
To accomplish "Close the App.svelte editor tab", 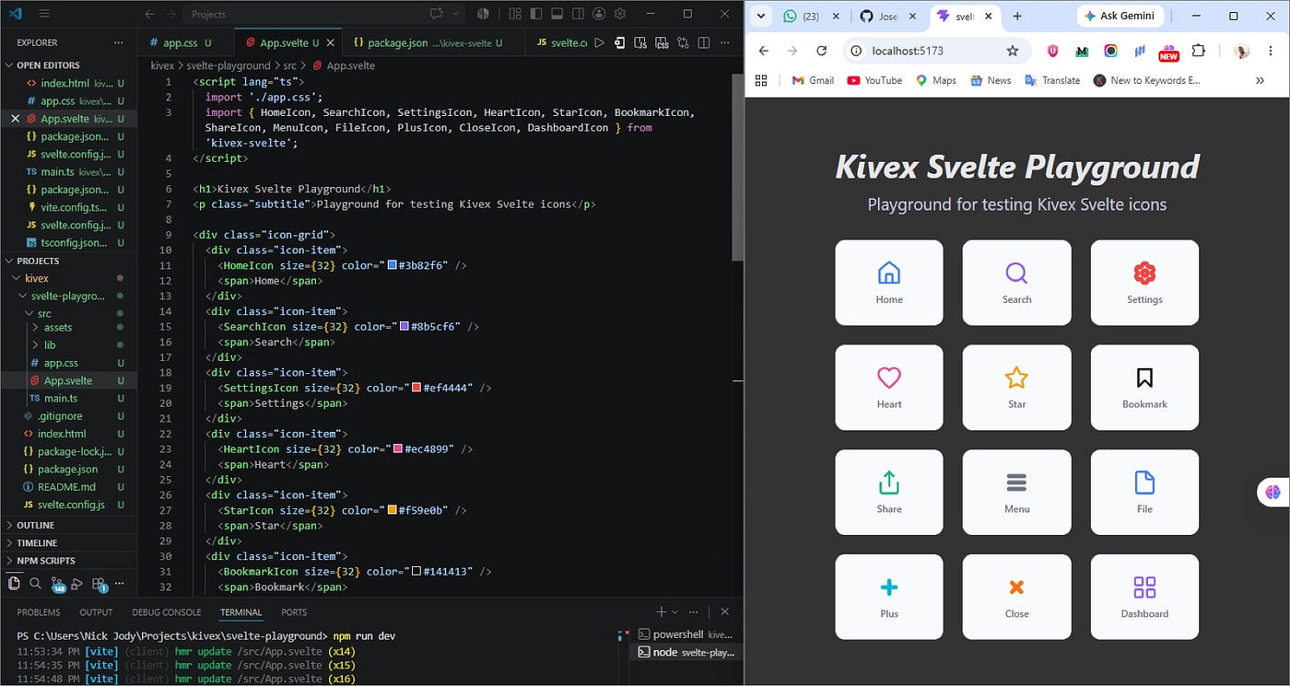I will tap(331, 42).
